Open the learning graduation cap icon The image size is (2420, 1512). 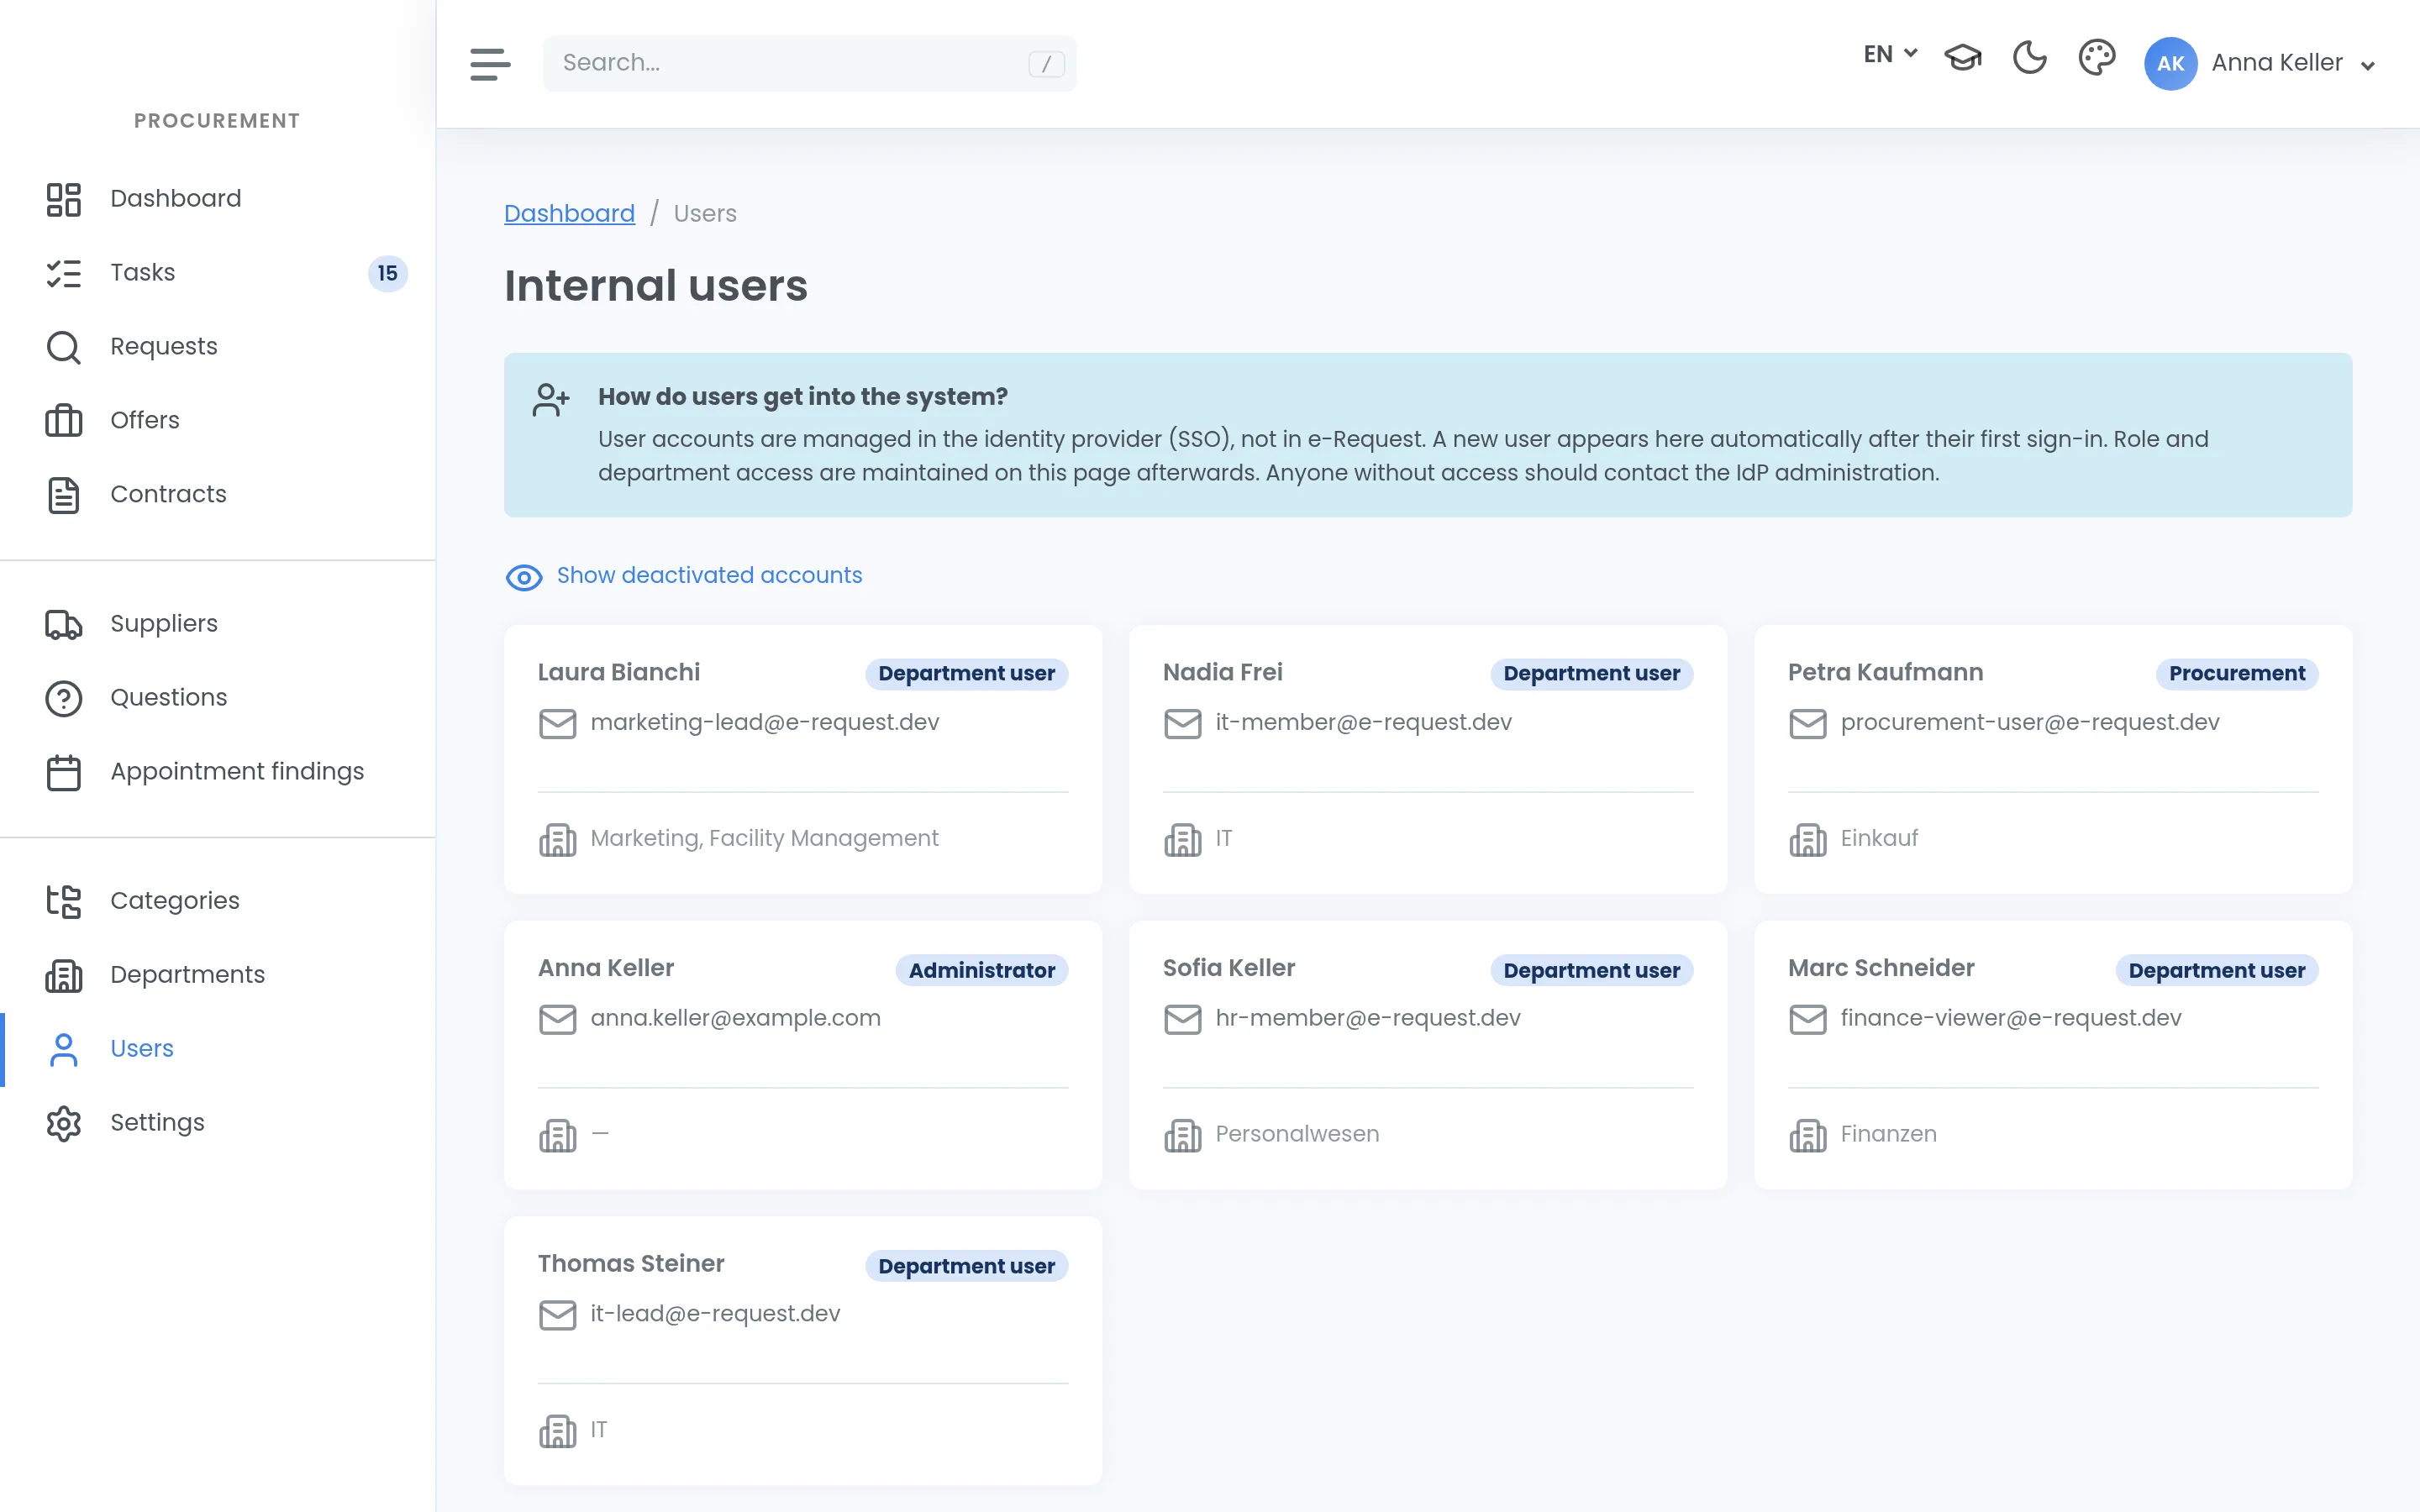pyautogui.click(x=1962, y=58)
